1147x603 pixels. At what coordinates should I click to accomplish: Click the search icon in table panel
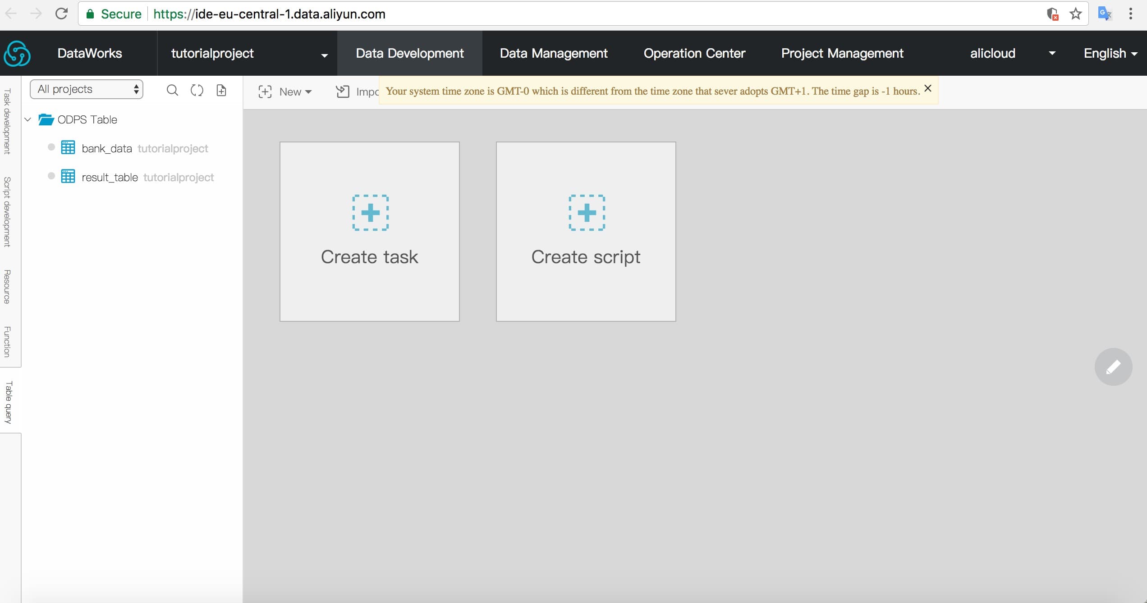tap(172, 90)
